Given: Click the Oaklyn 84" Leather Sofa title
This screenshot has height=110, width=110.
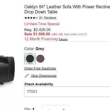Looking at the screenshot, I should pyautogui.click(x=67, y=9).
